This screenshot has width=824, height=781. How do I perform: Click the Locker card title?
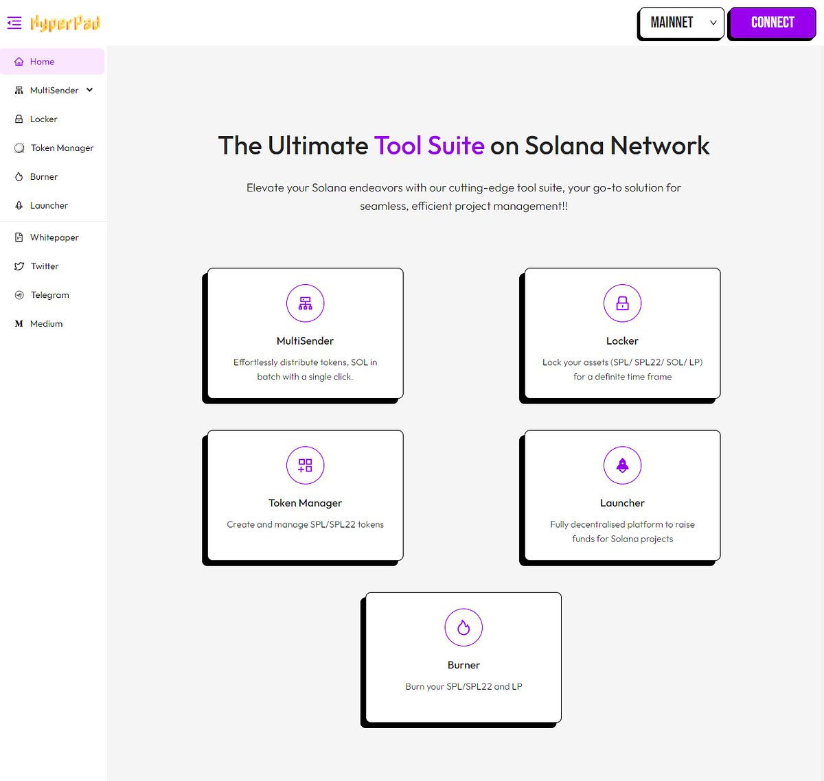pyautogui.click(x=623, y=341)
